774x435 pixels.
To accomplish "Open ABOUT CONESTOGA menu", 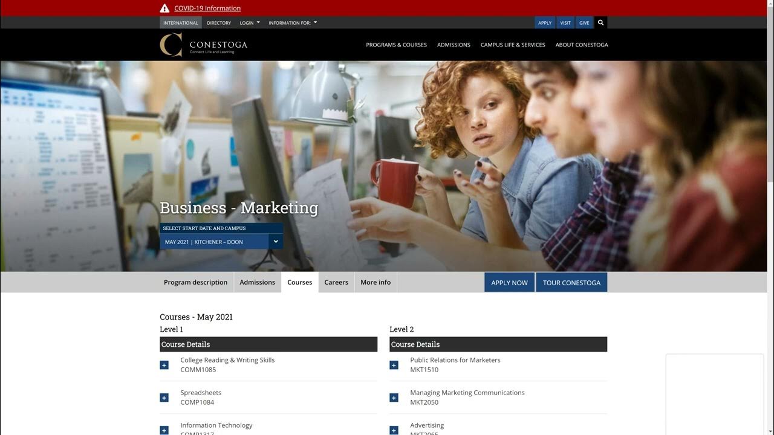I will [x=582, y=45].
